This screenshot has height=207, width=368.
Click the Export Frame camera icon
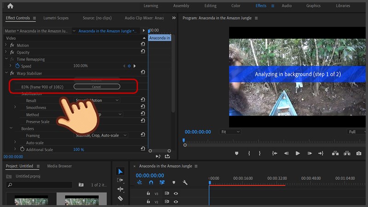[x=358, y=153]
